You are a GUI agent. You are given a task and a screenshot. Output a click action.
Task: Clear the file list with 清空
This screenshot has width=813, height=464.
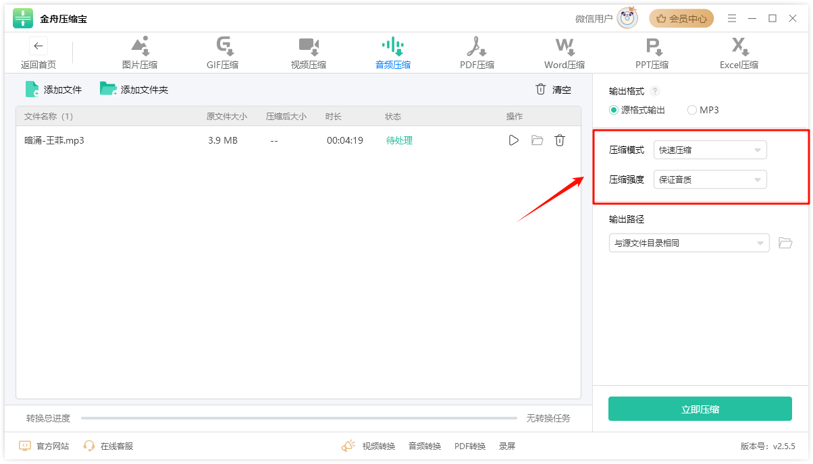[x=553, y=89]
